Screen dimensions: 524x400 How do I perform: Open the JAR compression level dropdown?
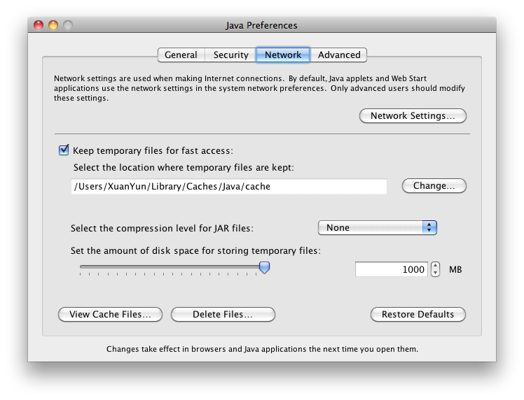pos(378,227)
